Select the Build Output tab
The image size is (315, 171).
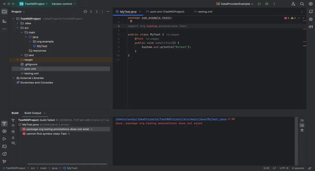(x=33, y=113)
